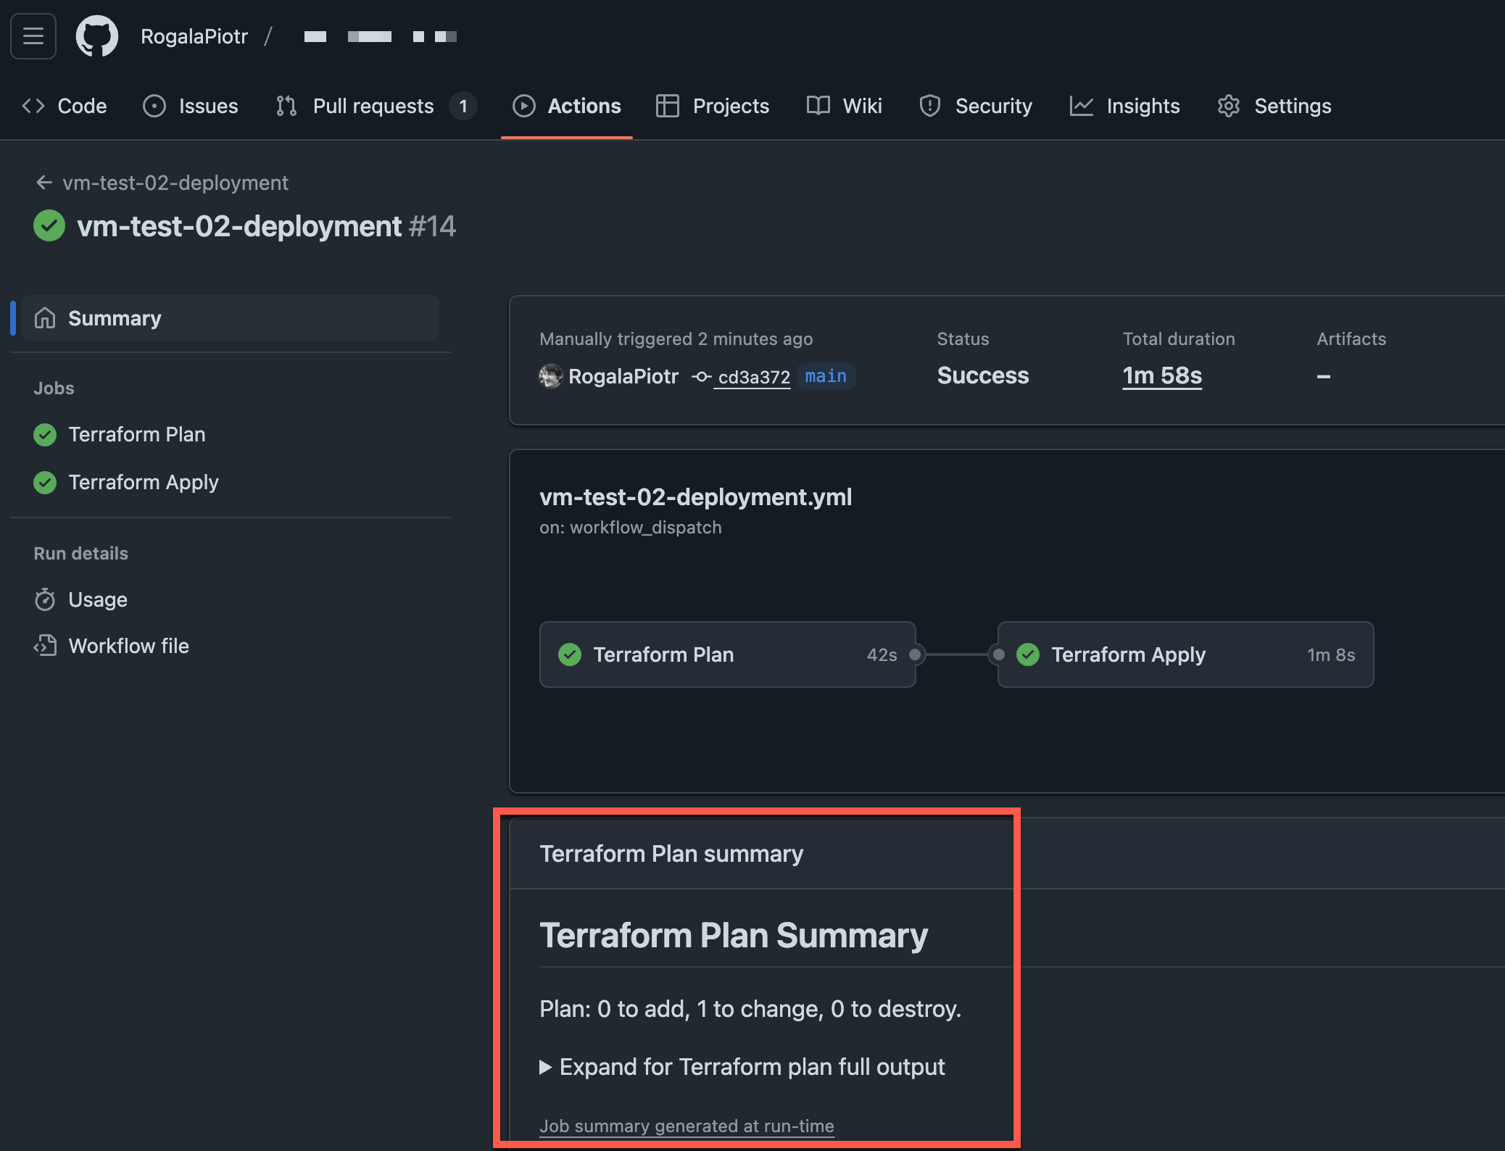The height and width of the screenshot is (1151, 1505).
Task: Select the Actions tab
Action: click(567, 106)
